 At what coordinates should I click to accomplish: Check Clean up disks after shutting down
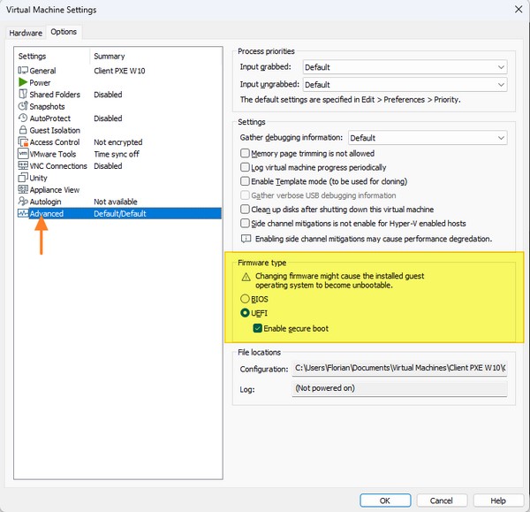pyautogui.click(x=245, y=209)
